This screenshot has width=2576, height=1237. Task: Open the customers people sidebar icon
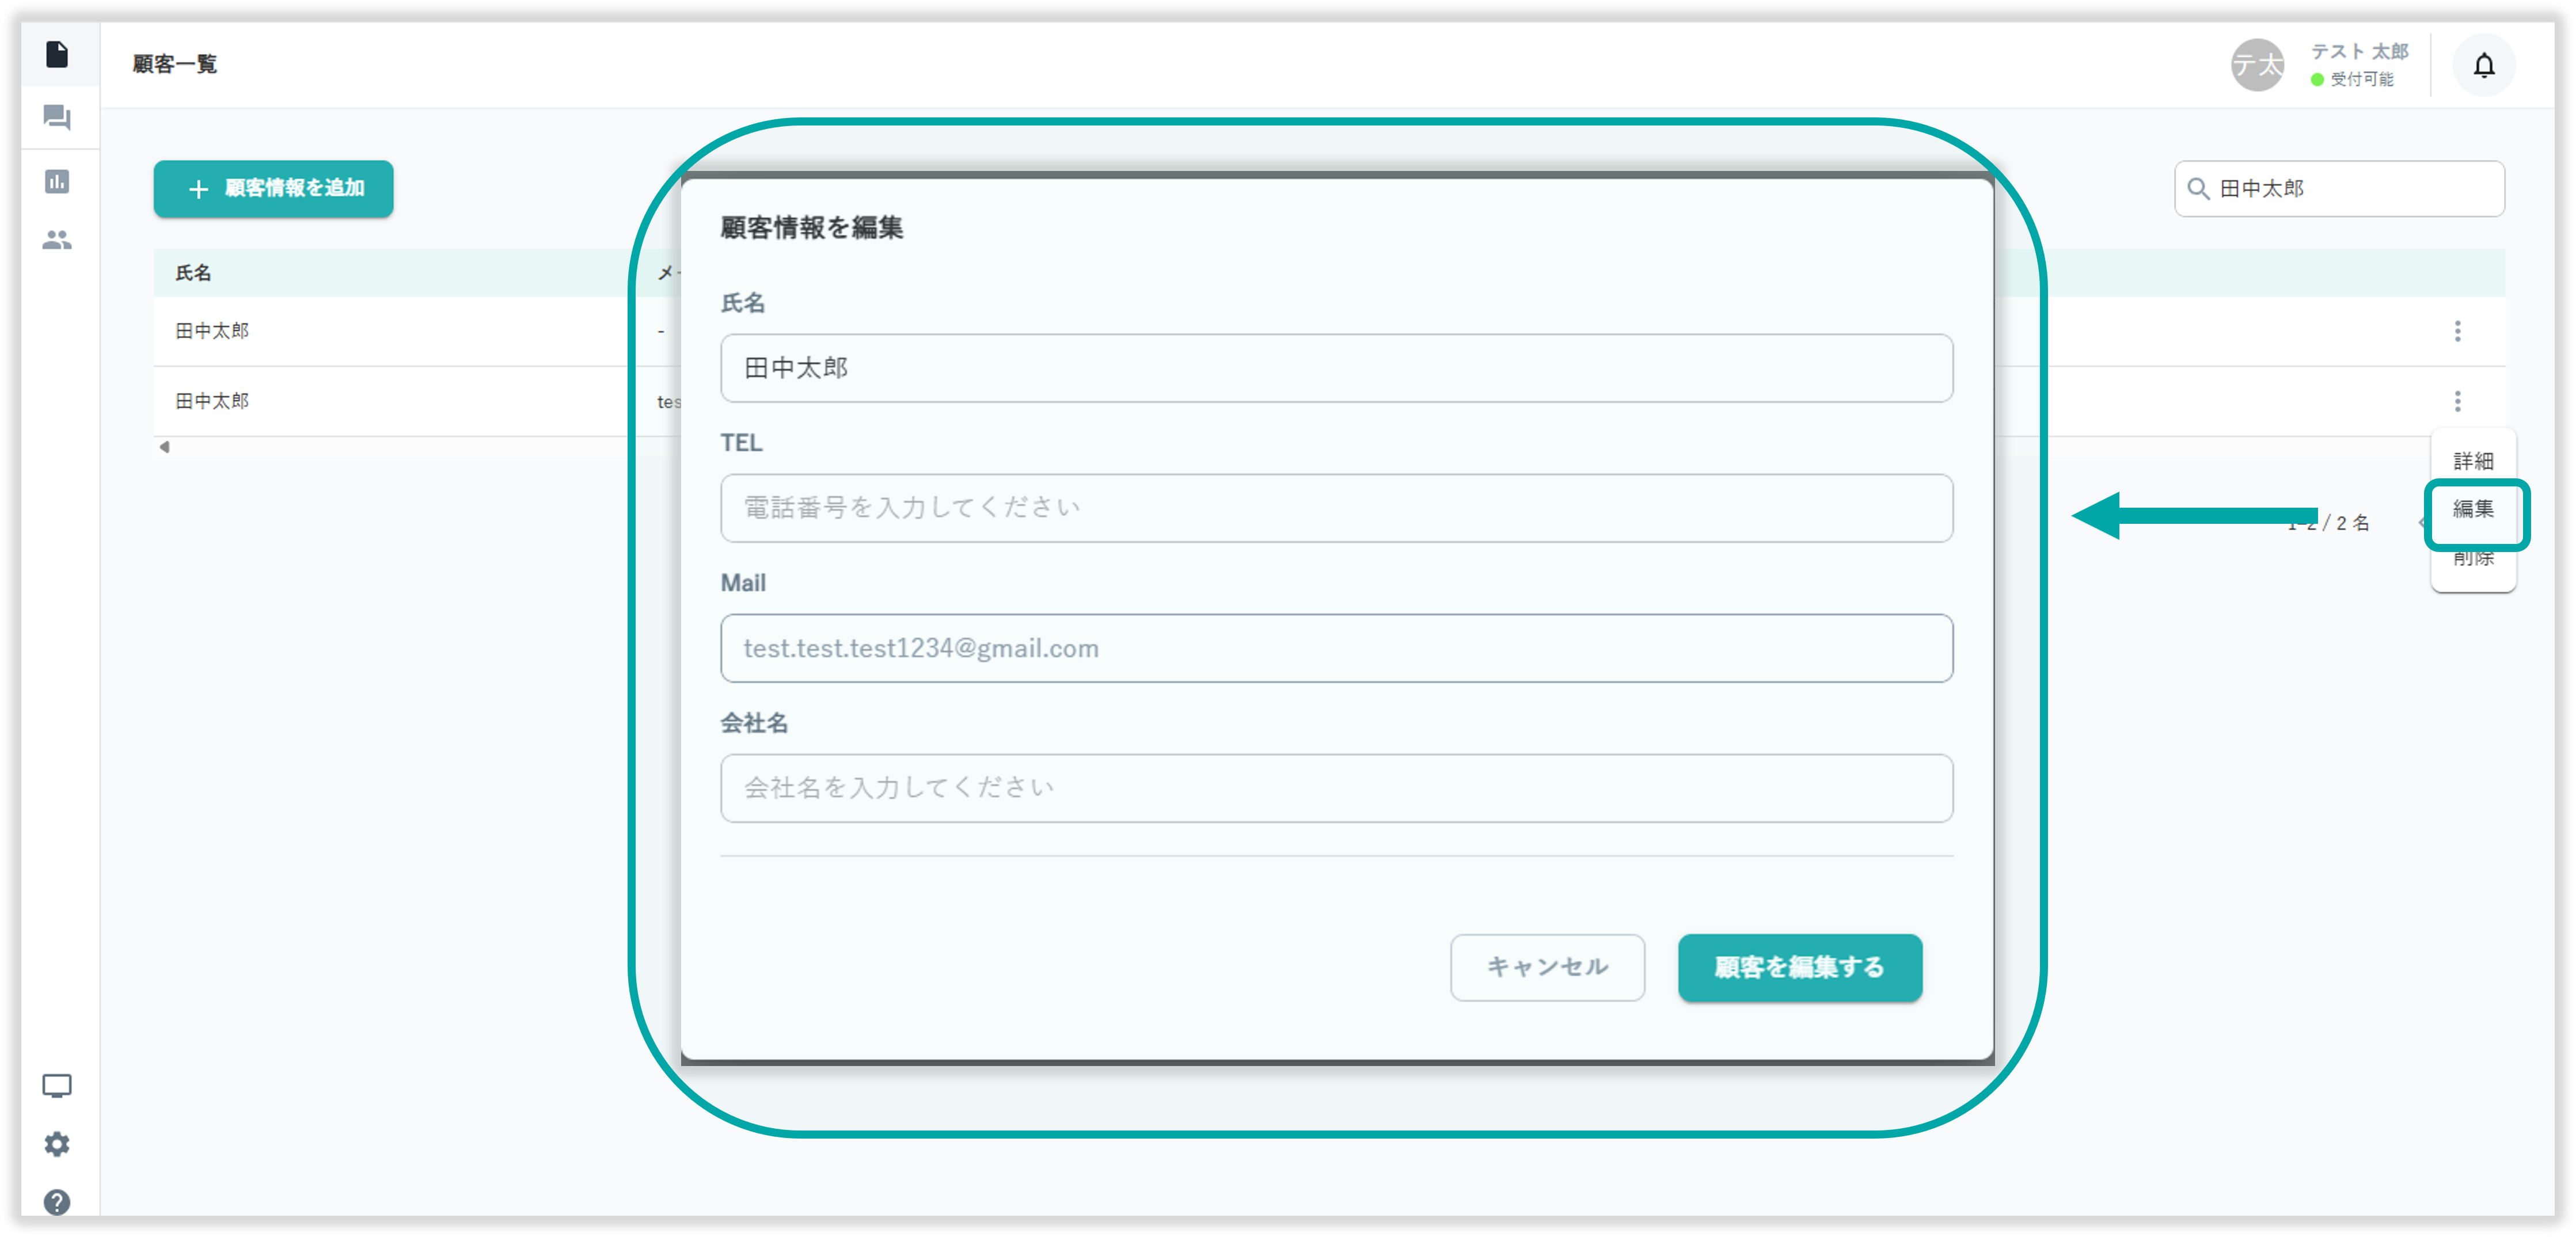pos(57,240)
